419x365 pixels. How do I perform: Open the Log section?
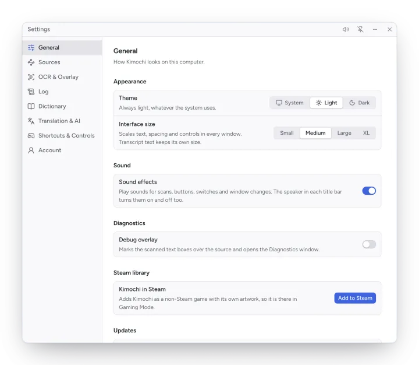coord(62,92)
